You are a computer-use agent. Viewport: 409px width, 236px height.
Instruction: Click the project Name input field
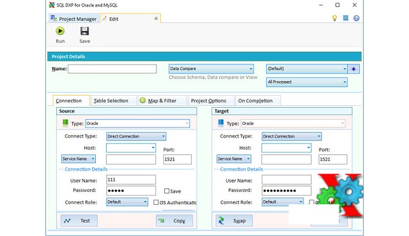click(x=112, y=69)
